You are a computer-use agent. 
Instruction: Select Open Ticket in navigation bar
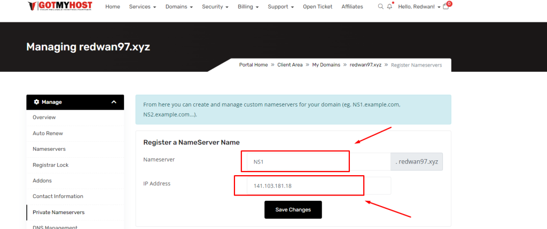[317, 7]
